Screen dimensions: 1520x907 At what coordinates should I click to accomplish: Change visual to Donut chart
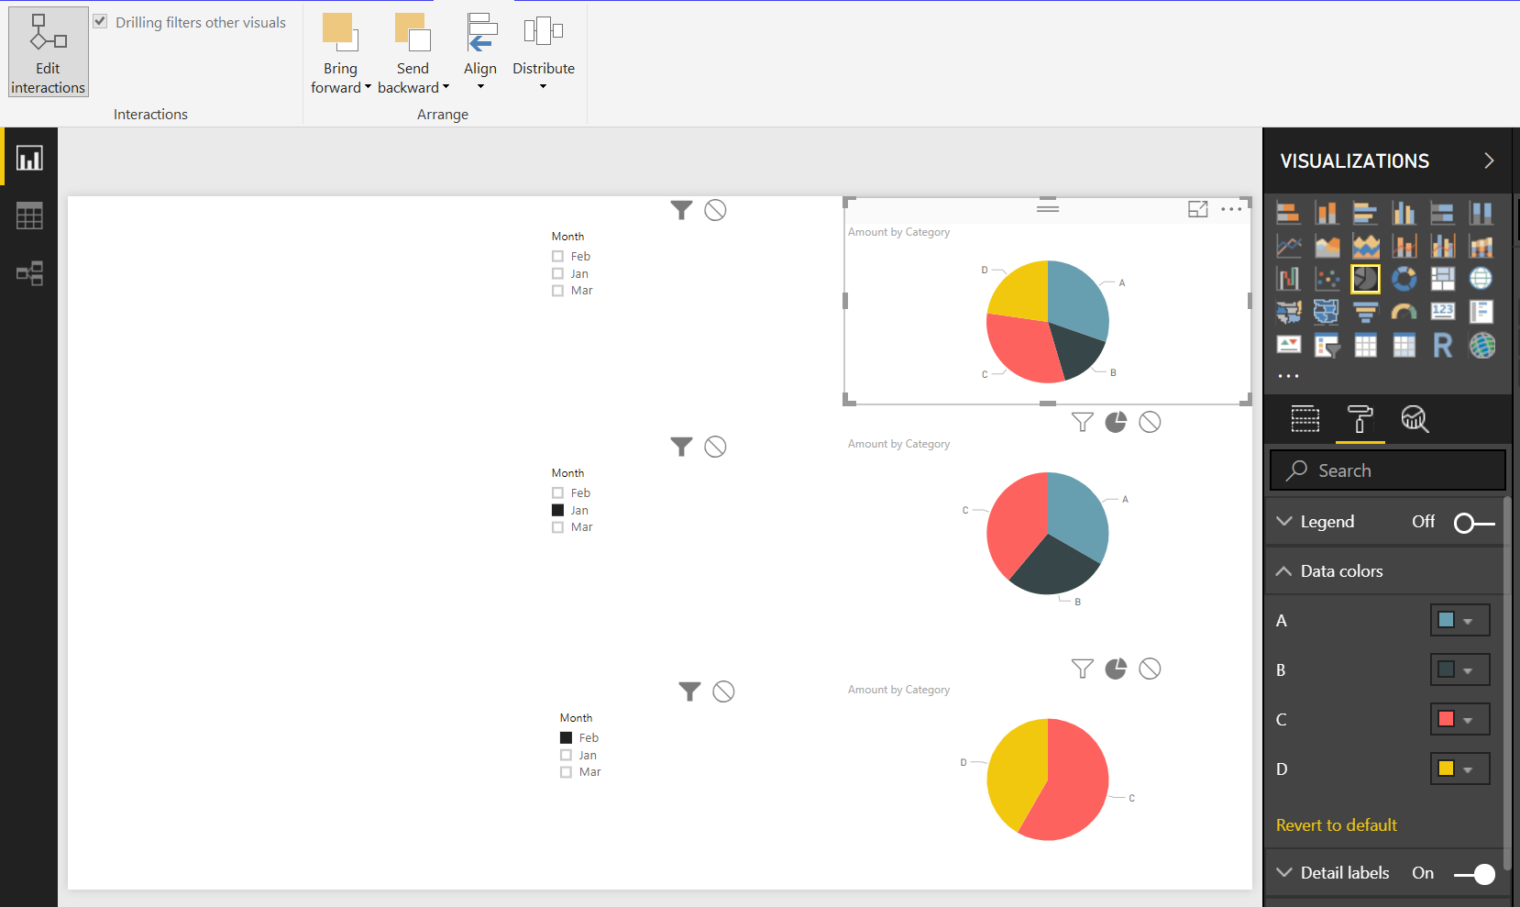(1404, 279)
